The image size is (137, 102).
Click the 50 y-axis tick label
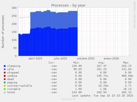[x=15, y=48]
